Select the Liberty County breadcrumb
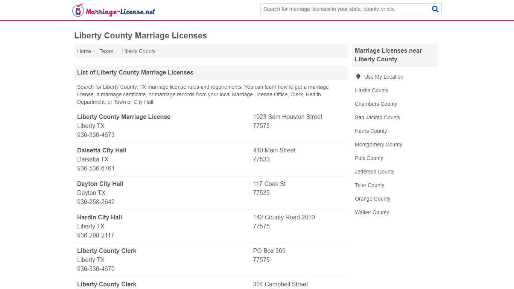This screenshot has width=514, height=289. pyautogui.click(x=138, y=51)
